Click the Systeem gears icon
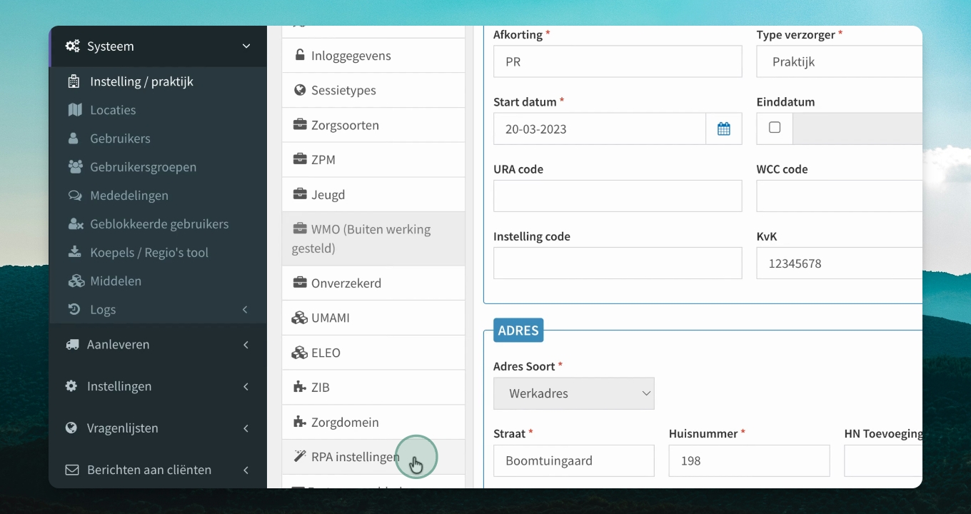The image size is (971, 514). pos(72,46)
